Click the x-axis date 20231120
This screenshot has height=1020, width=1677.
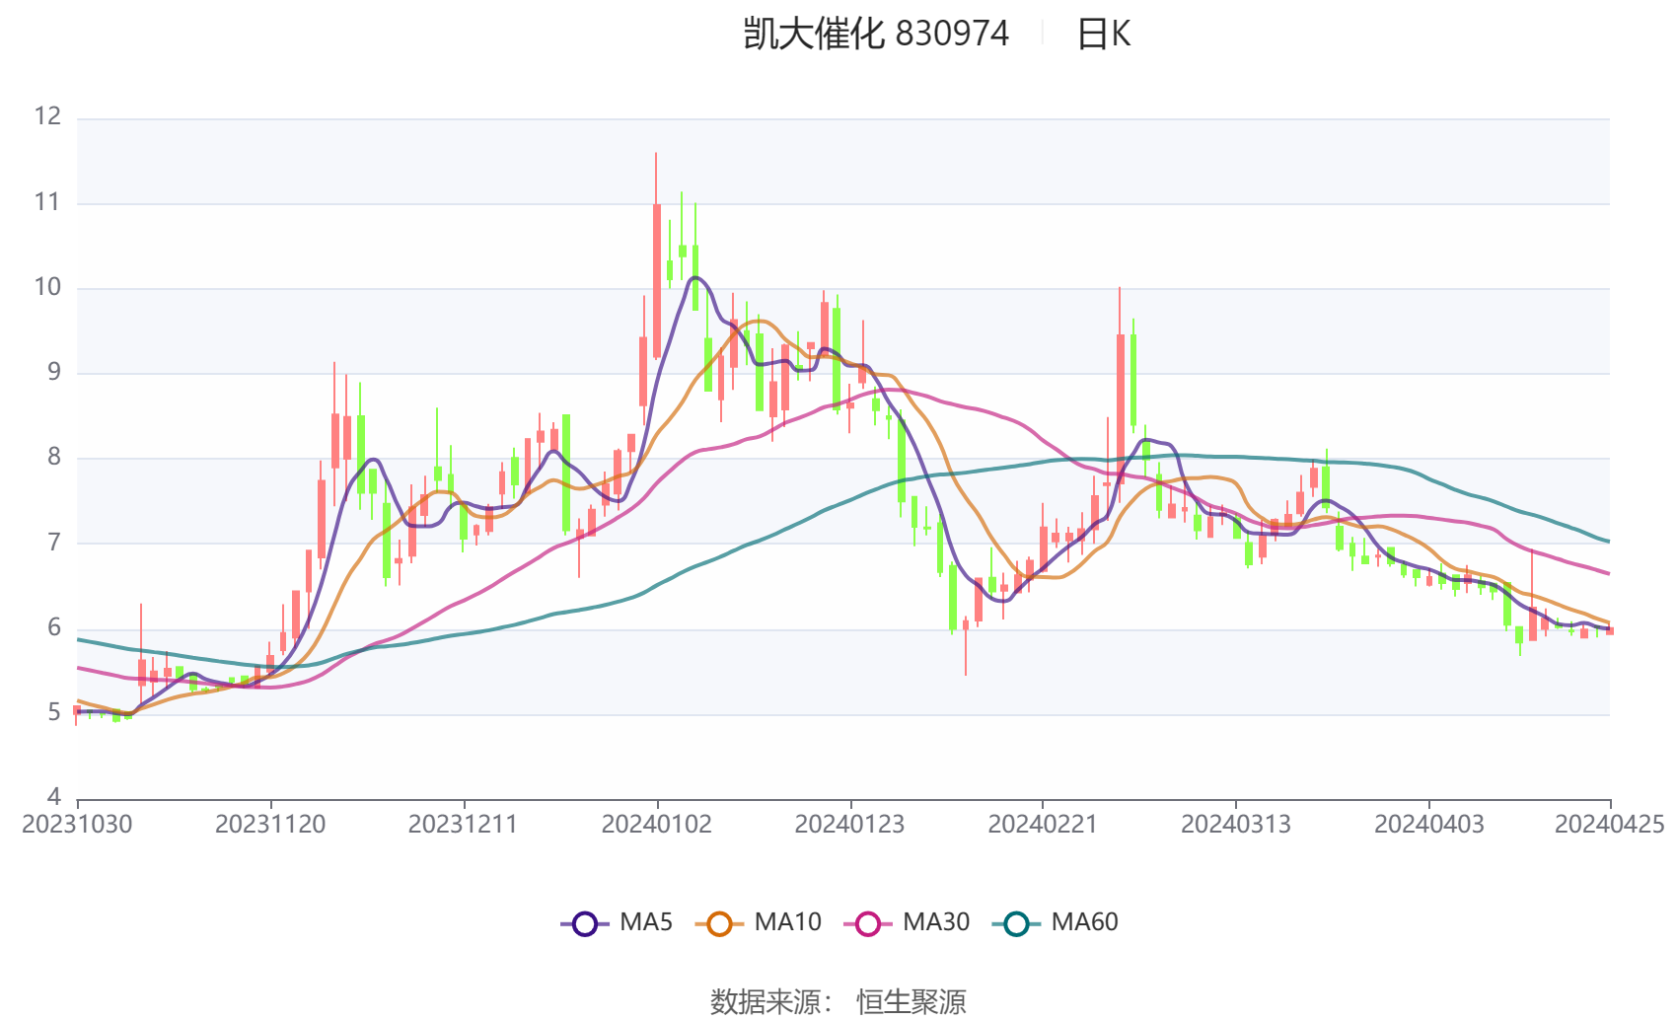(x=270, y=825)
